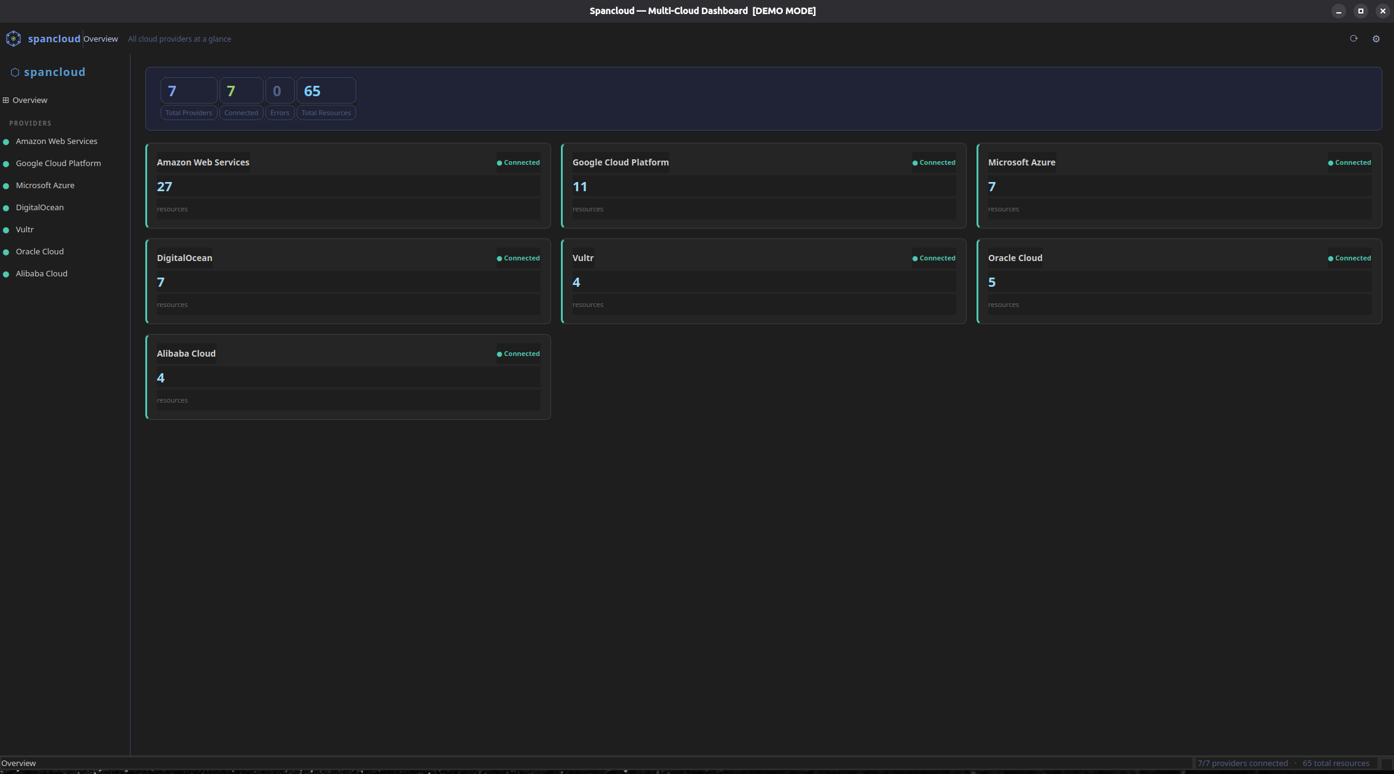Open the Google Cloud Platform card title
The image size is (1394, 774).
(620, 162)
